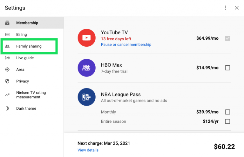This screenshot has height=157, width=244.
Task: Click the Entire season plan label
Action: [113, 121]
